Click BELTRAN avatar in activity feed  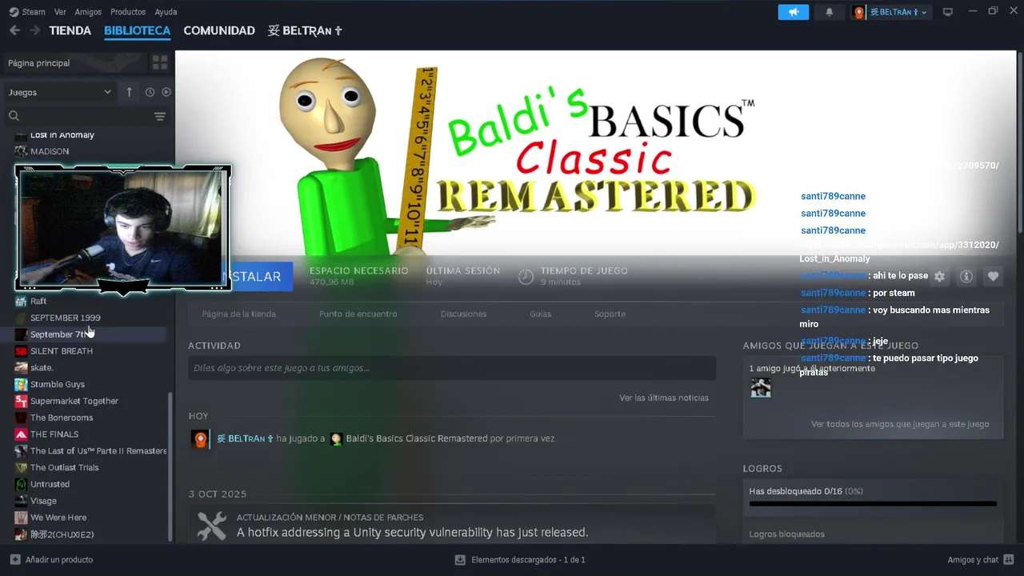(x=200, y=438)
